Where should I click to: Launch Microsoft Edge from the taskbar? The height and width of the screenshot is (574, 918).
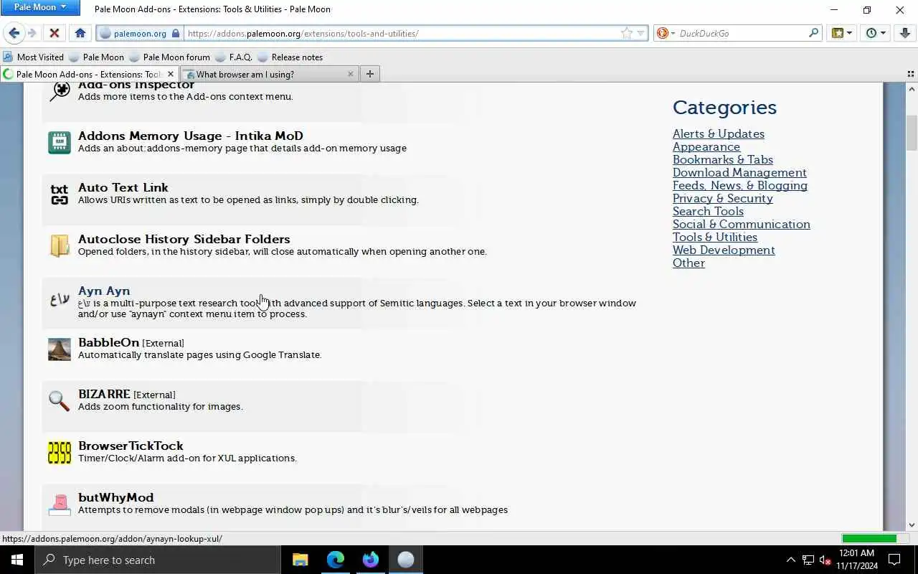tap(336, 560)
